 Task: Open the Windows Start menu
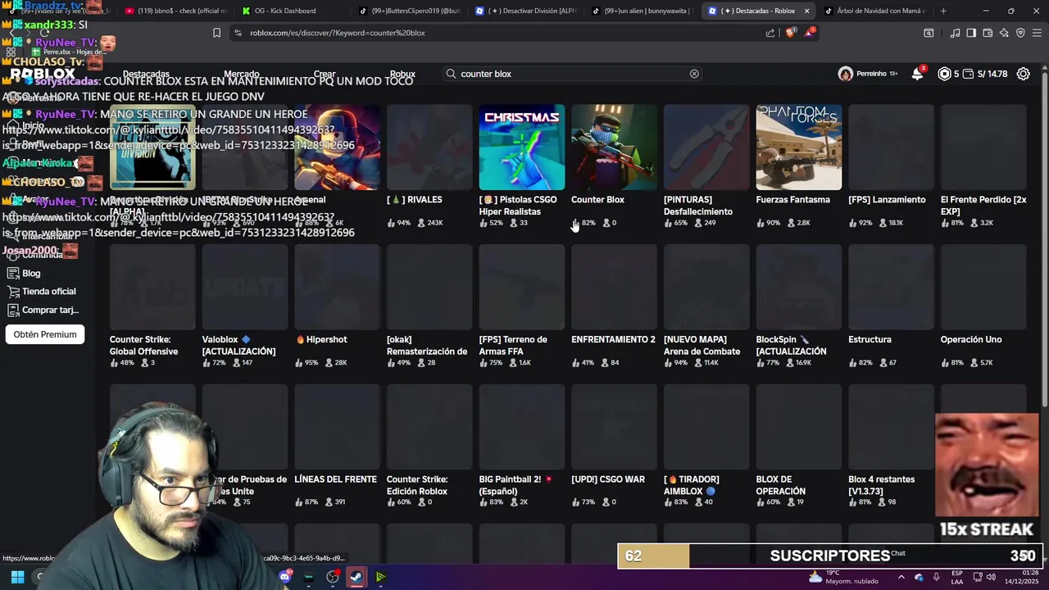[17, 577]
